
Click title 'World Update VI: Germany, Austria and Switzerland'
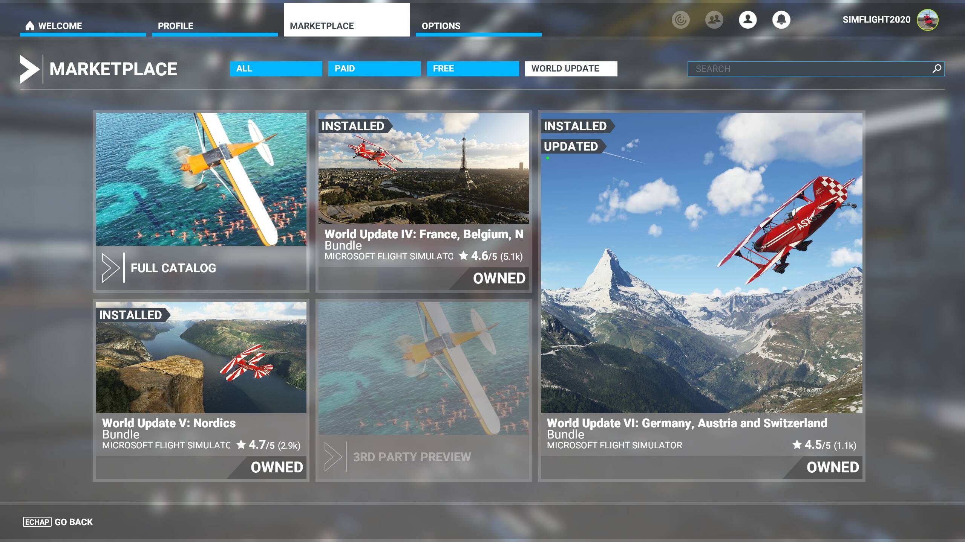tap(687, 423)
